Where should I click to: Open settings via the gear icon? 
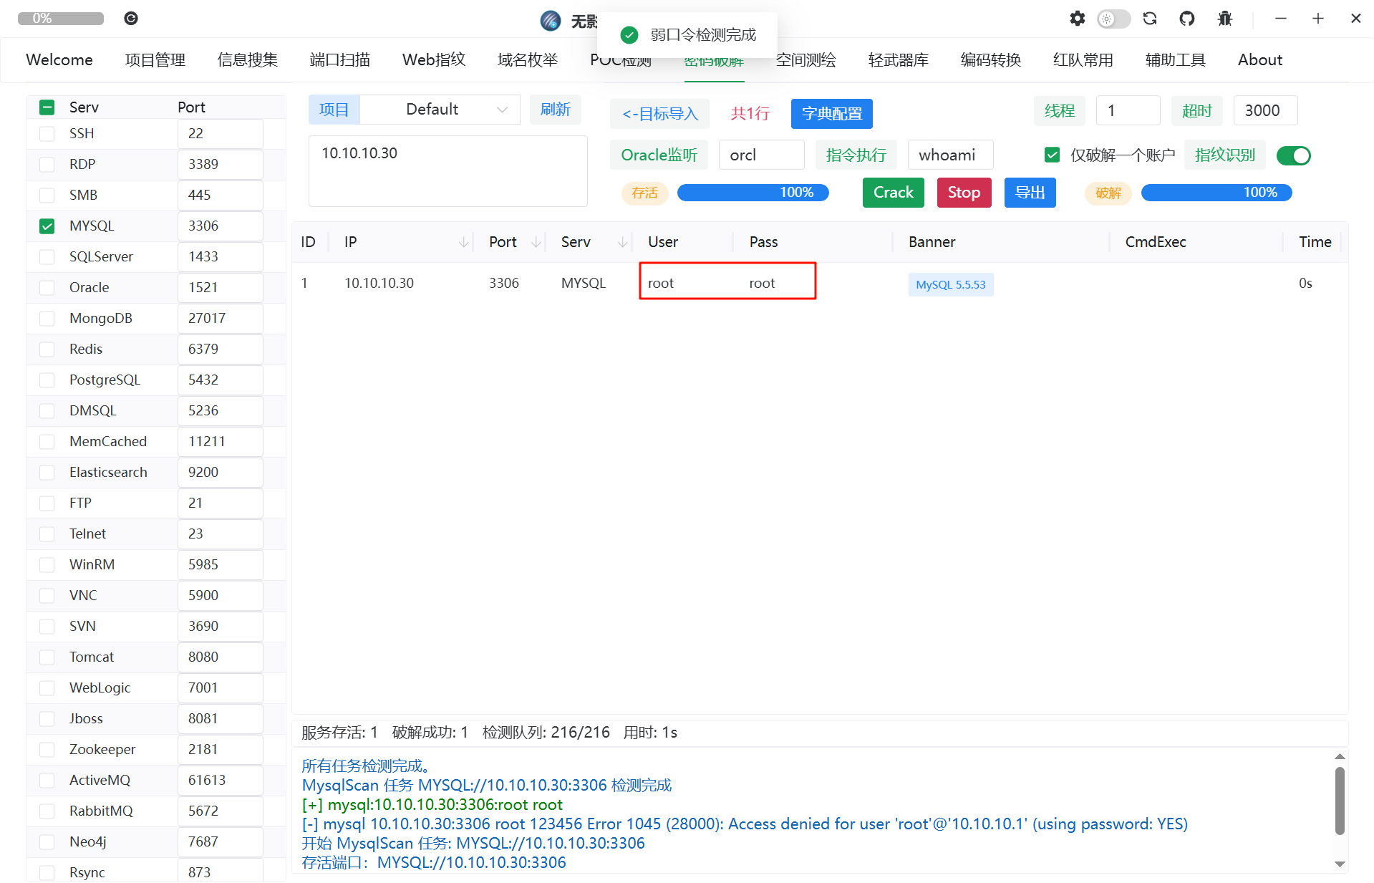coord(1077,19)
